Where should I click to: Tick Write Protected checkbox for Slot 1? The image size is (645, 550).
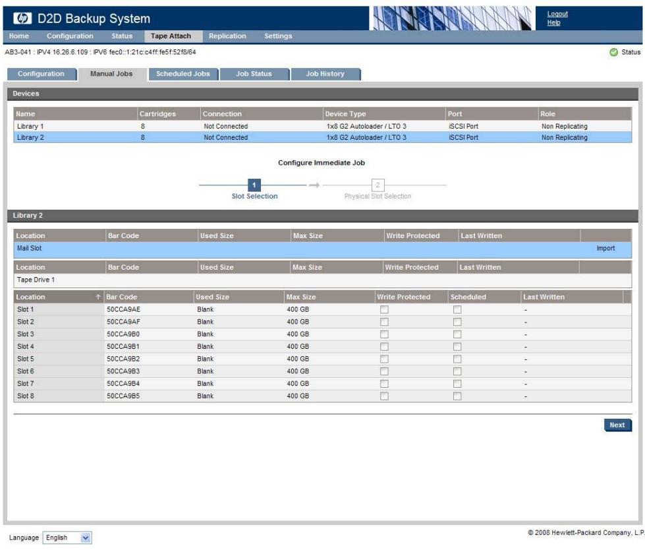(384, 309)
